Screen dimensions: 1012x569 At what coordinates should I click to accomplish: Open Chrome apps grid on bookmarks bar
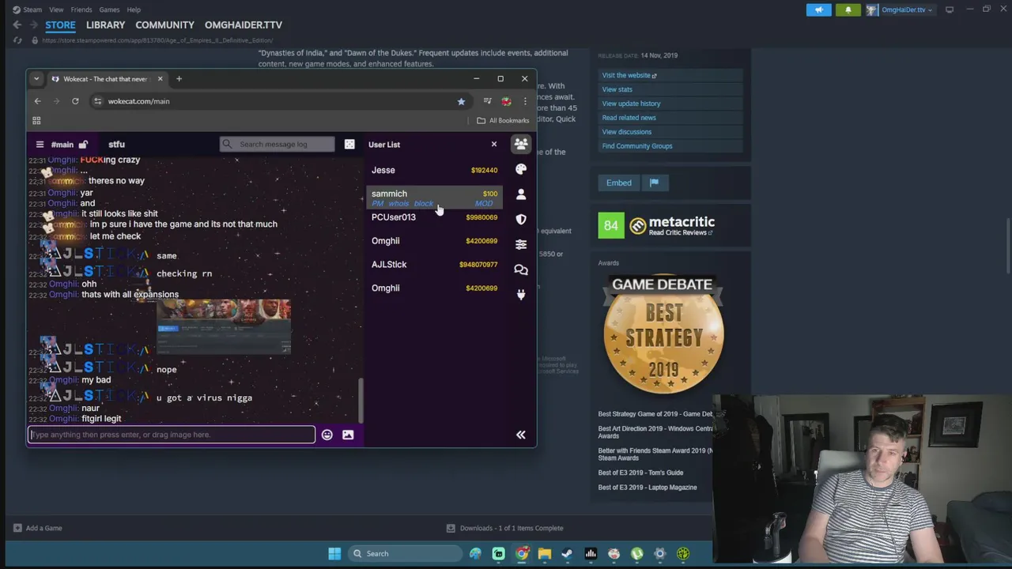(36, 120)
